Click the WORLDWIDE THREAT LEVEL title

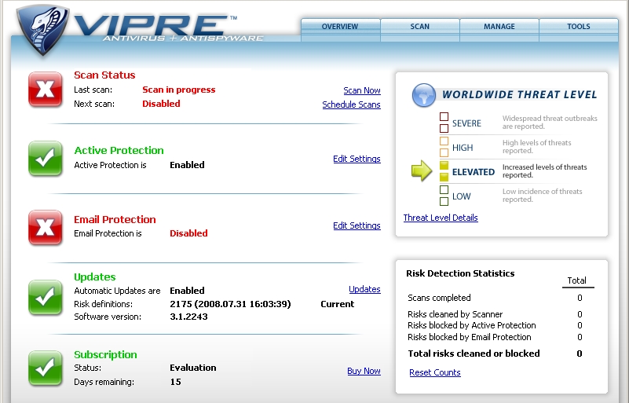point(520,95)
